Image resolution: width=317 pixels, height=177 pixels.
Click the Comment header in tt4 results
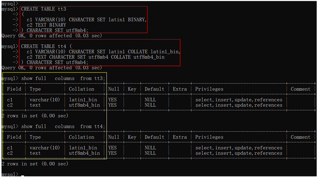click(x=301, y=137)
